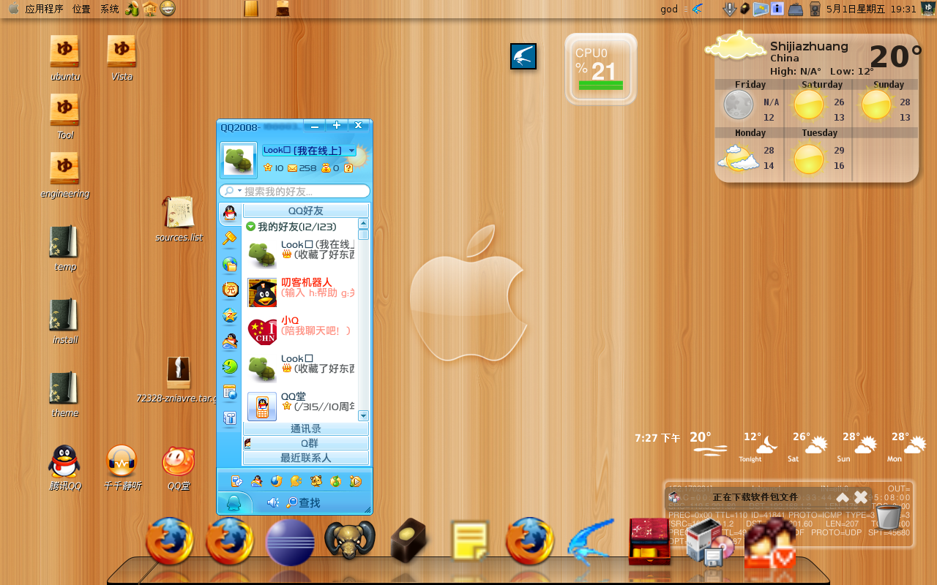The width and height of the screenshot is (937, 585).
Task: Focus the 搜索我的好友 search field
Action: point(295,191)
